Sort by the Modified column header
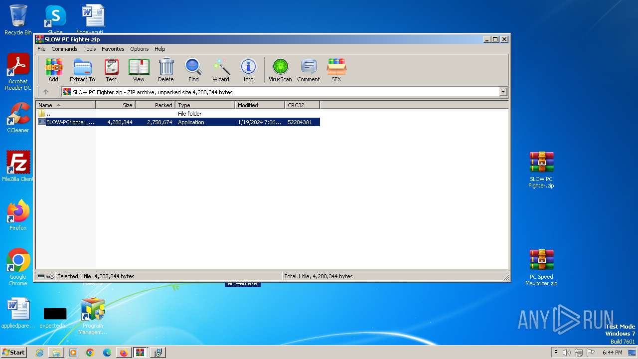The width and height of the screenshot is (638, 359). (260, 105)
